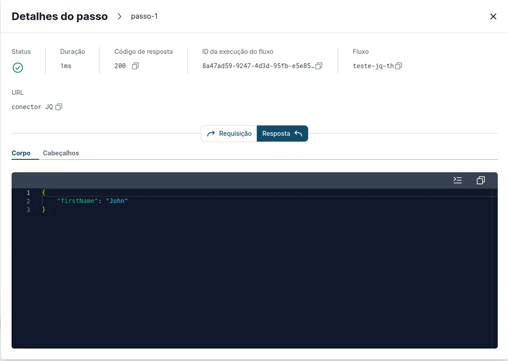Click the conector JQ URL text
This screenshot has width=508, height=361.
coord(32,107)
